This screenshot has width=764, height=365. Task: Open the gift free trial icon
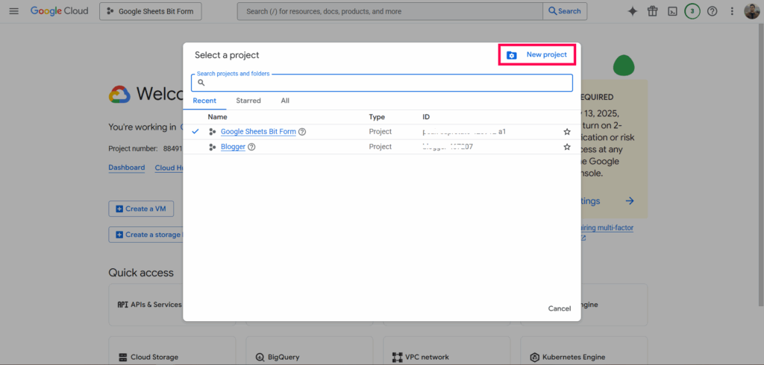652,11
